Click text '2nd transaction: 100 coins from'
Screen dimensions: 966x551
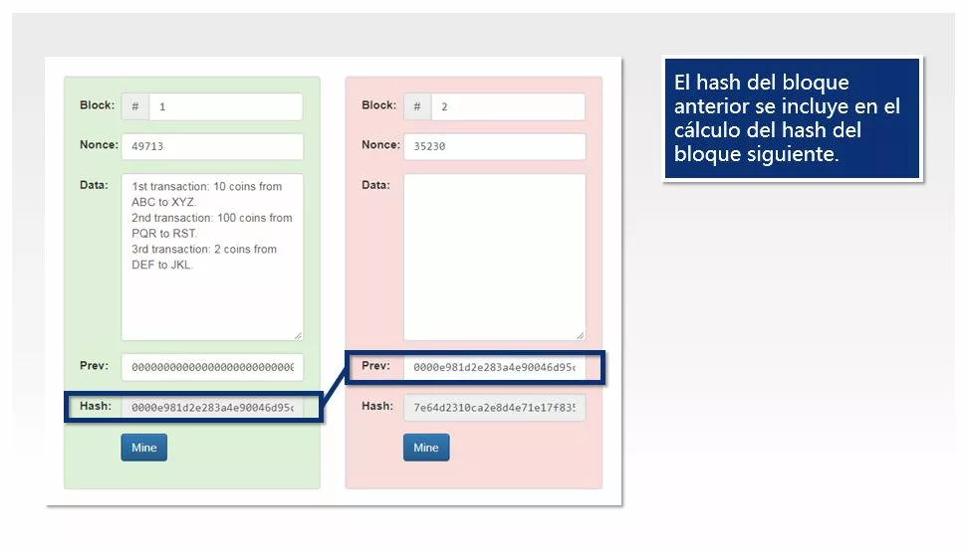(212, 218)
